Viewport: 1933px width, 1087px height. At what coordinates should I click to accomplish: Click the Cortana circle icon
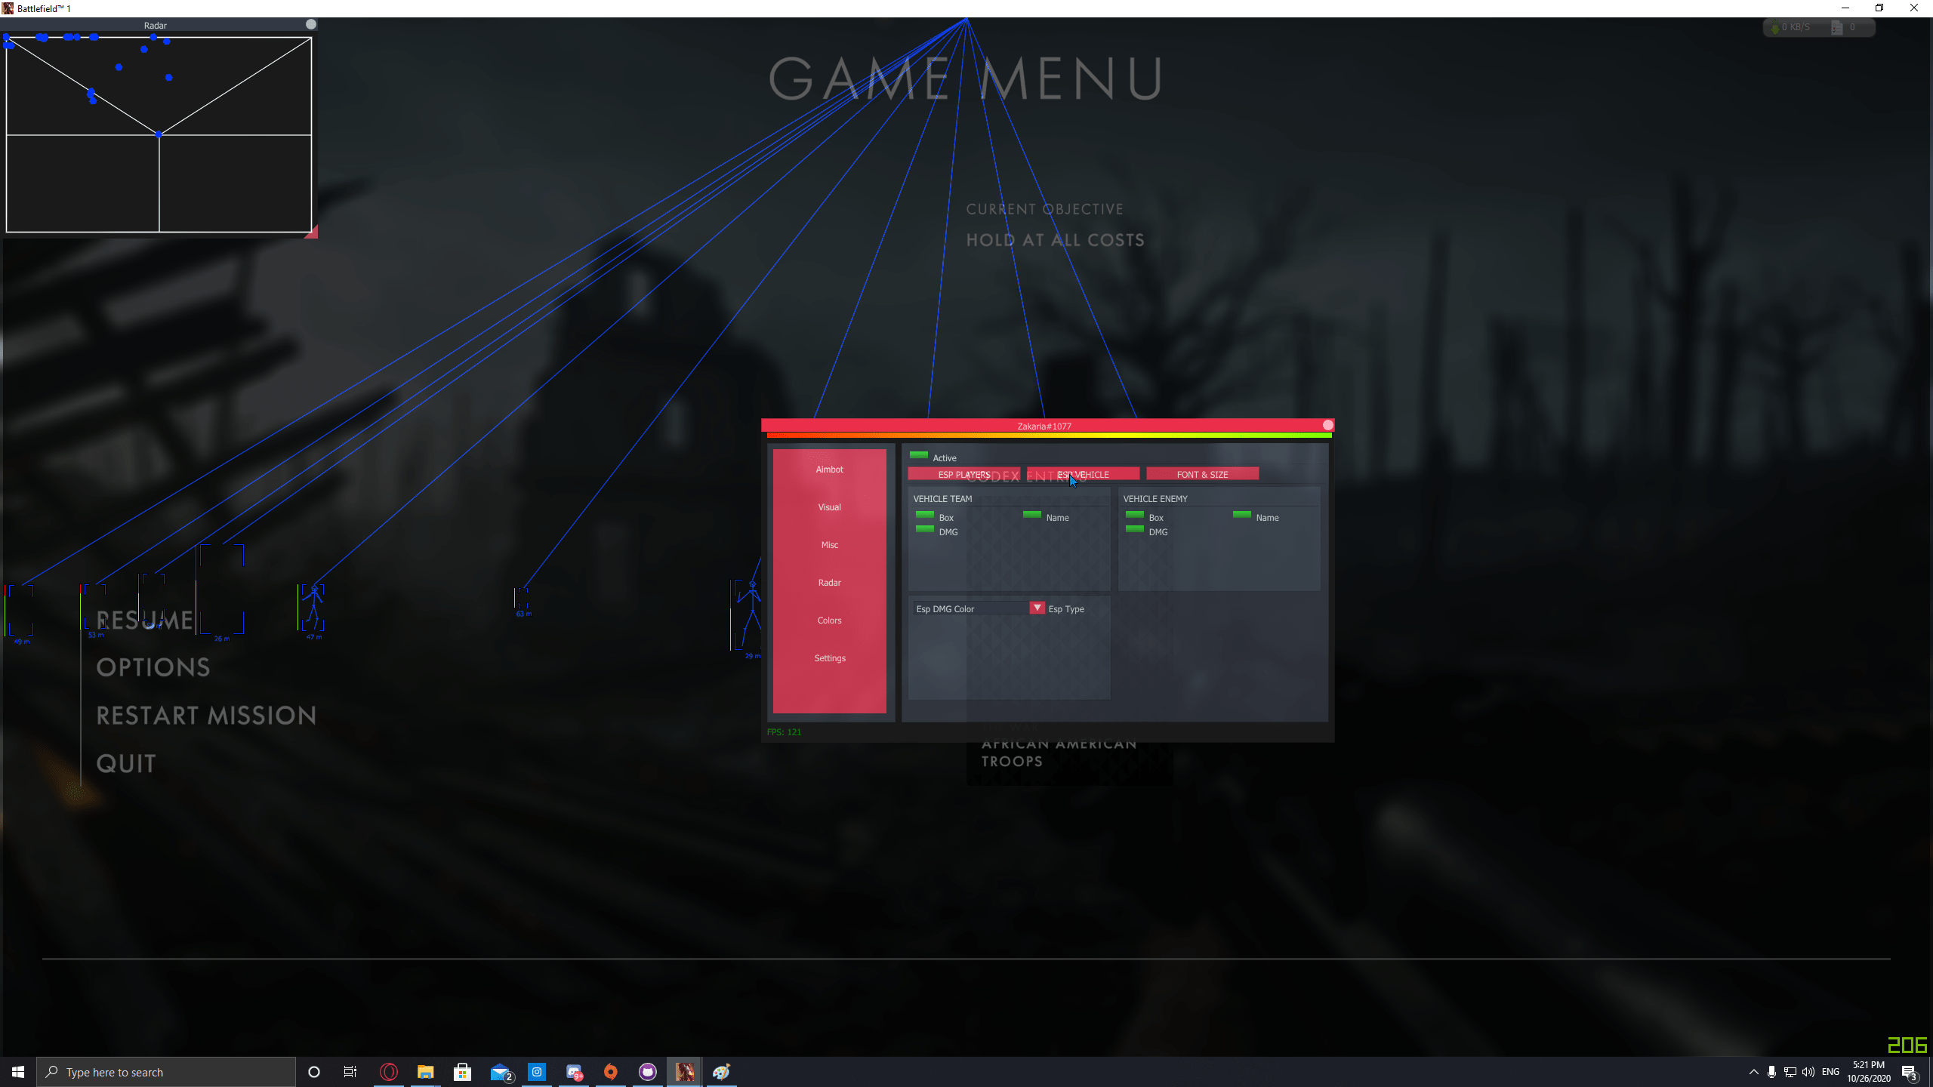tap(314, 1072)
